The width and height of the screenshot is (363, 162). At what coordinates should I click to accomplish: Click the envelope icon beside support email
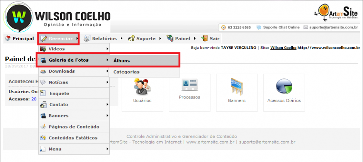coord(305,27)
